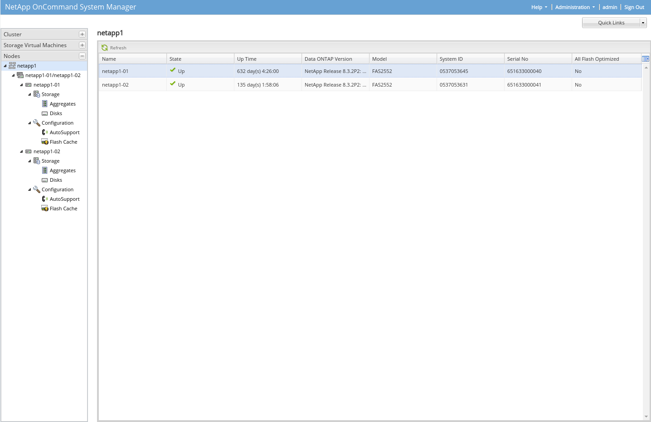Select the netapp1-02 row name cell
The image size is (651, 422).
pyautogui.click(x=132, y=85)
